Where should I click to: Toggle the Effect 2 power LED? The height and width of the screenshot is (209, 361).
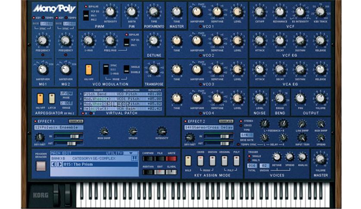pyautogui.click(x=185, y=121)
